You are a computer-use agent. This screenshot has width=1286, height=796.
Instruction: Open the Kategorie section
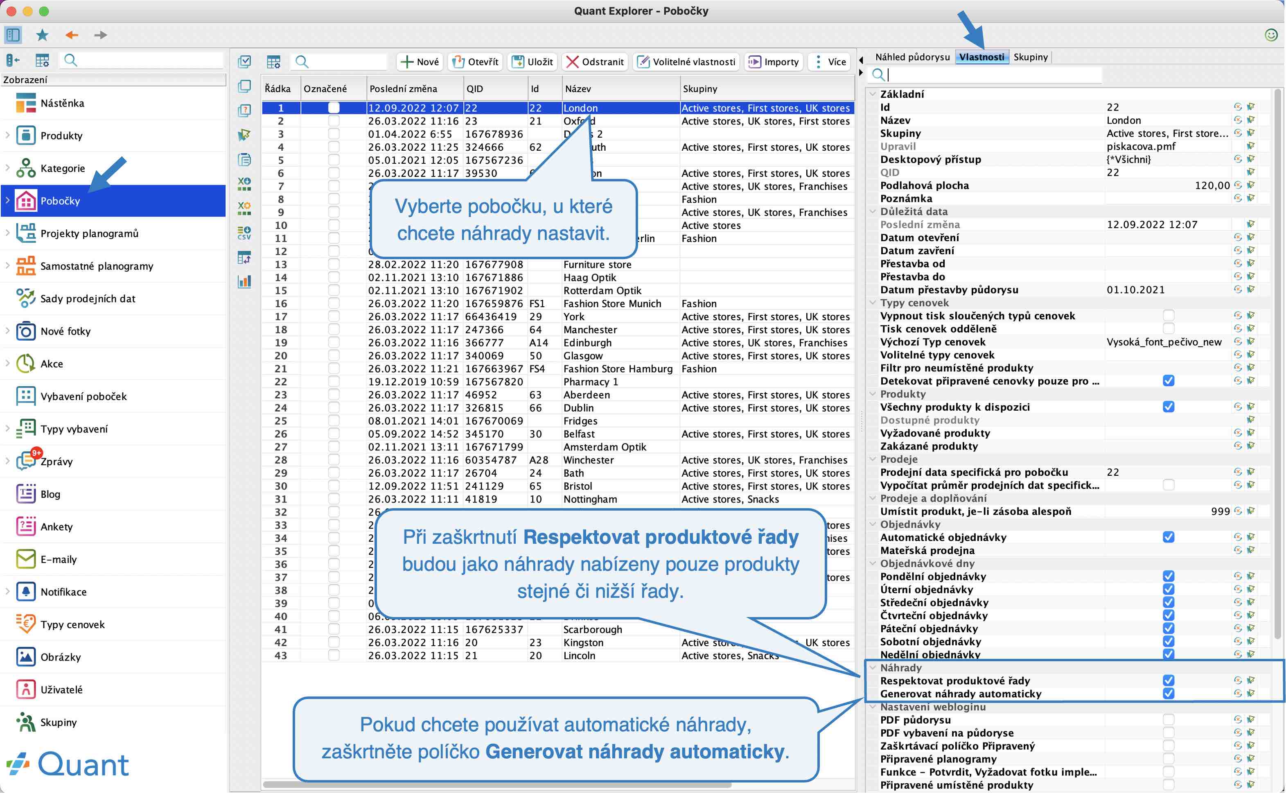click(63, 168)
